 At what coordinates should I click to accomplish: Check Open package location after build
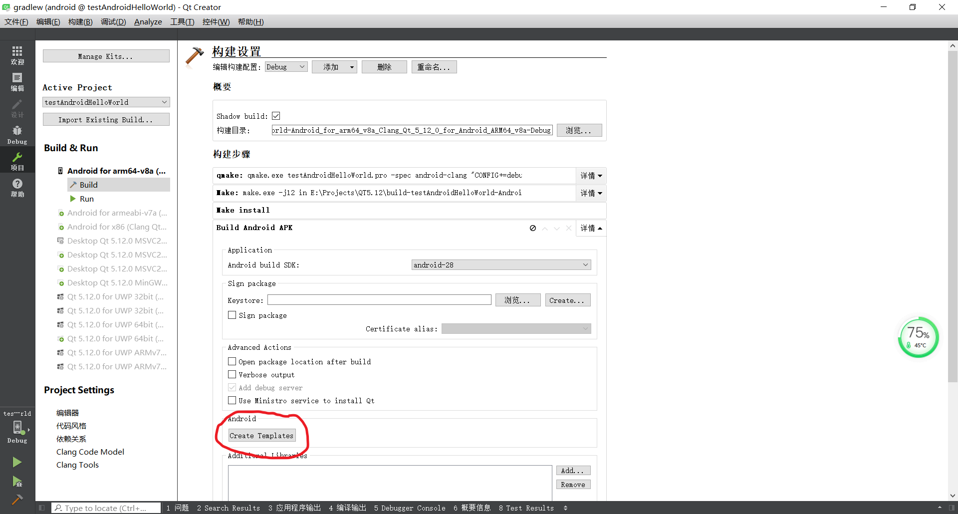coord(232,361)
